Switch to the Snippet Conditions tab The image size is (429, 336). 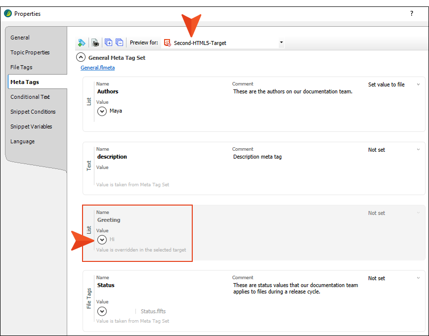click(x=33, y=112)
